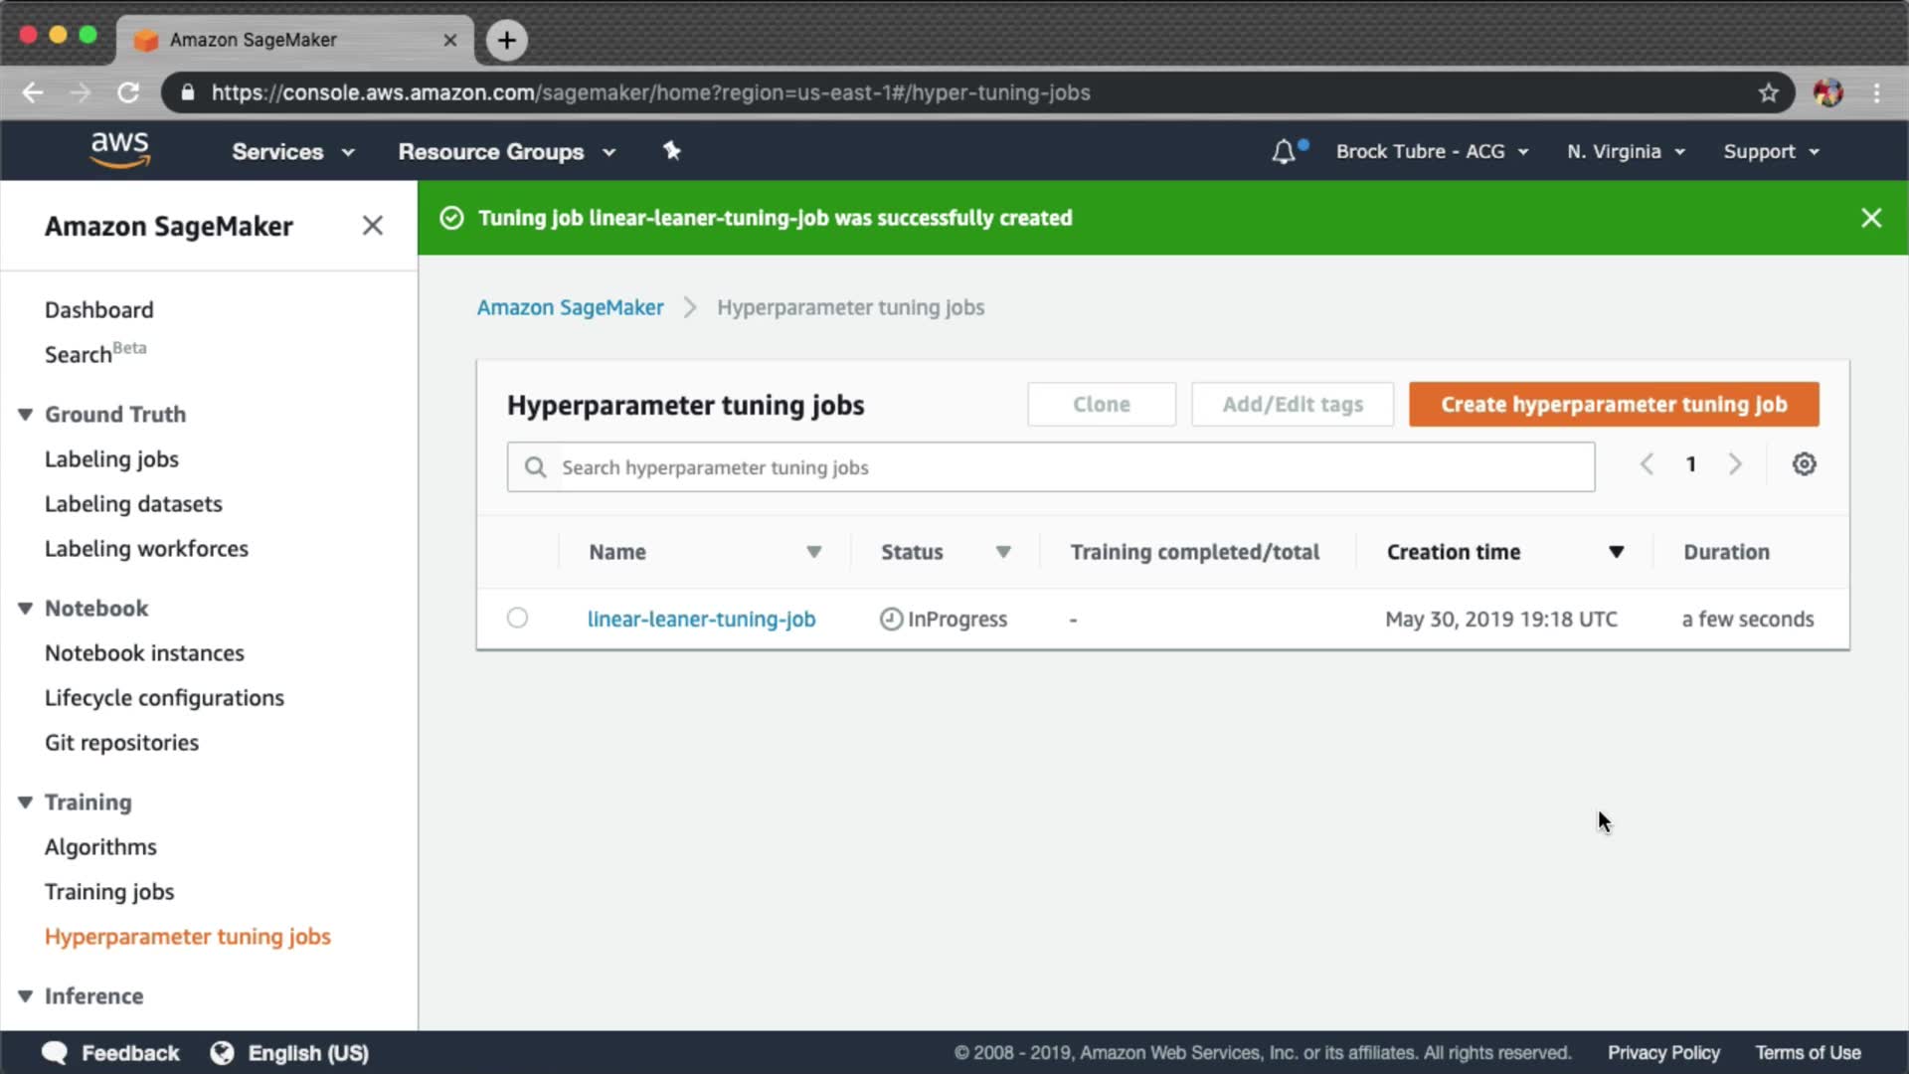Go to next results page arrow

click(x=1735, y=464)
